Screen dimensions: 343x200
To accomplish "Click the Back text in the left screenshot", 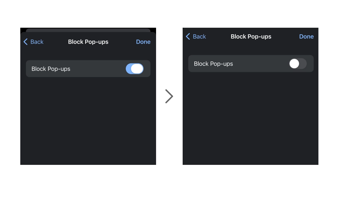I will click(37, 42).
